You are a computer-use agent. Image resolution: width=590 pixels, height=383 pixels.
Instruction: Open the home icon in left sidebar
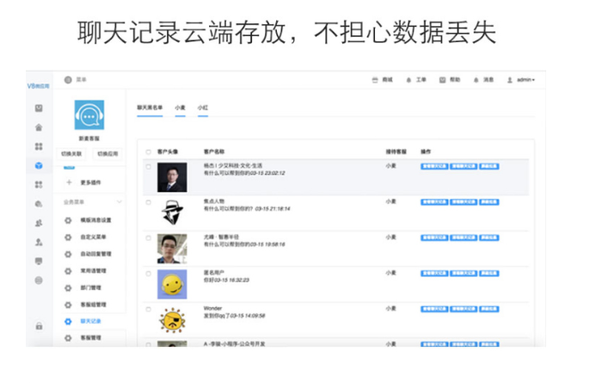coord(39,127)
